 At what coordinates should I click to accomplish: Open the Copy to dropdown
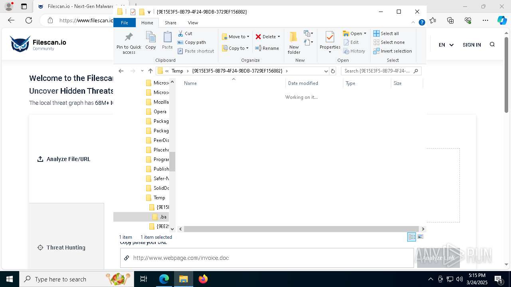click(236, 48)
